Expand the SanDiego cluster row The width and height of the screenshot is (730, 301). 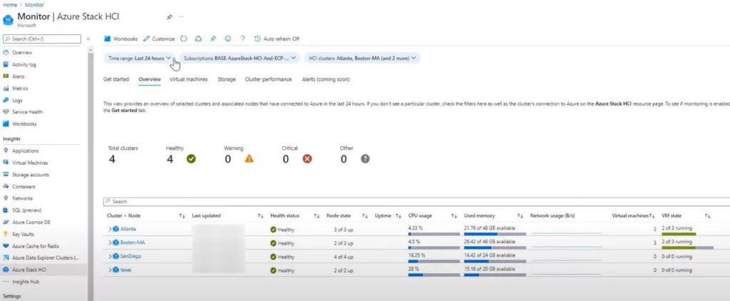tap(110, 256)
